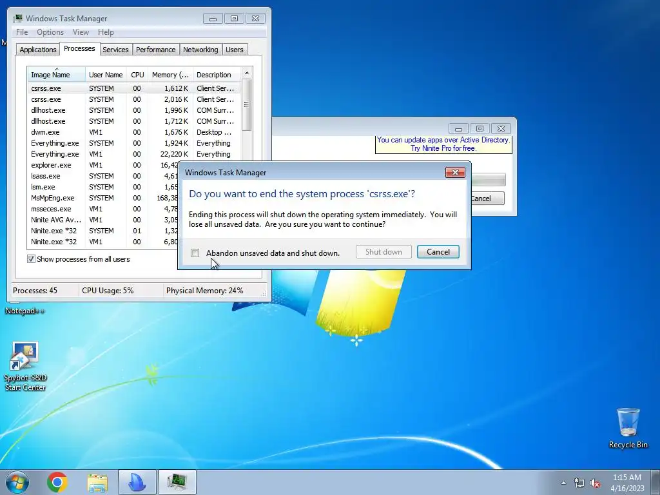This screenshot has height=495, width=660.
Task: Select the lsm.exe process row
Action: (x=103, y=187)
